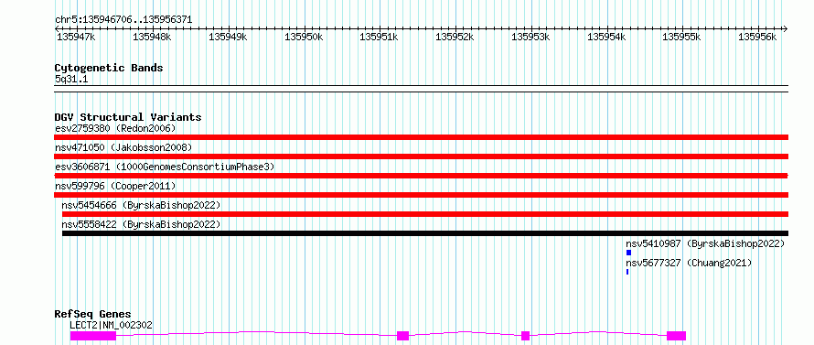
Task: Click the 135952k ruler label
Action: pos(455,37)
